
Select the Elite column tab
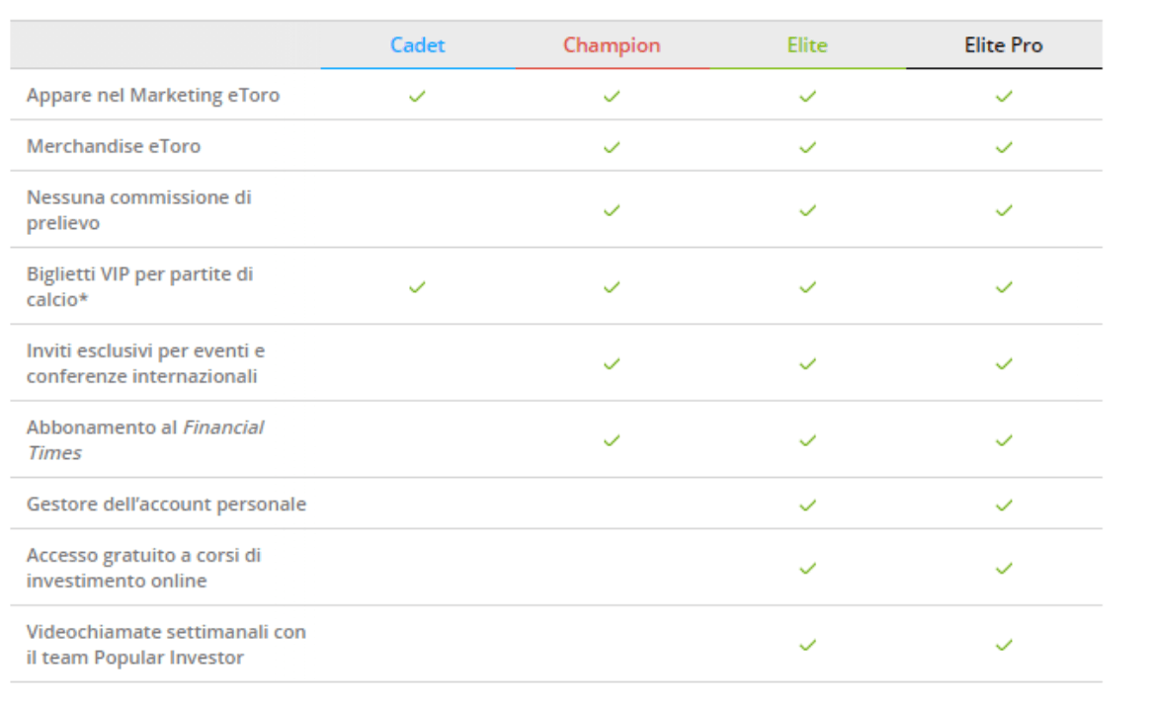pyautogui.click(x=807, y=45)
